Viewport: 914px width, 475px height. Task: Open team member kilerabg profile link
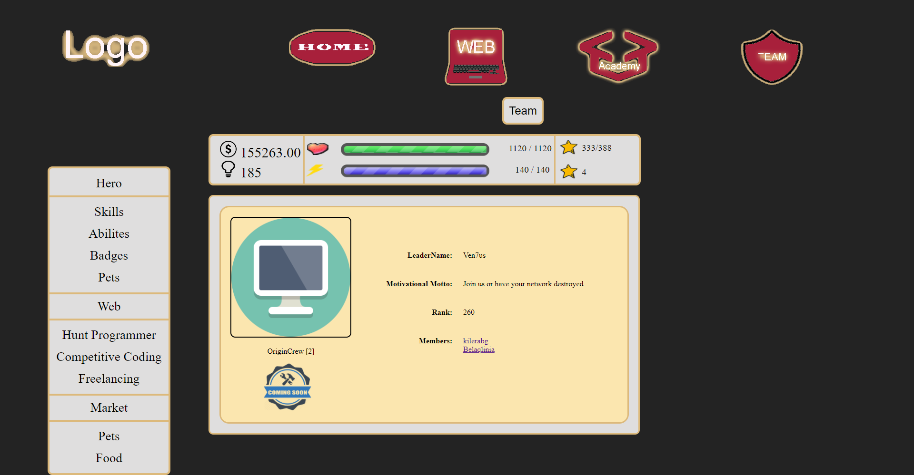476,341
